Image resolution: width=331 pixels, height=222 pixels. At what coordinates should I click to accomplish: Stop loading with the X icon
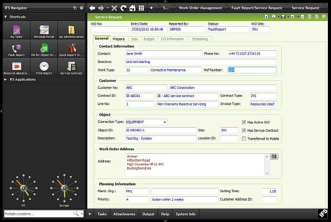point(114,8)
